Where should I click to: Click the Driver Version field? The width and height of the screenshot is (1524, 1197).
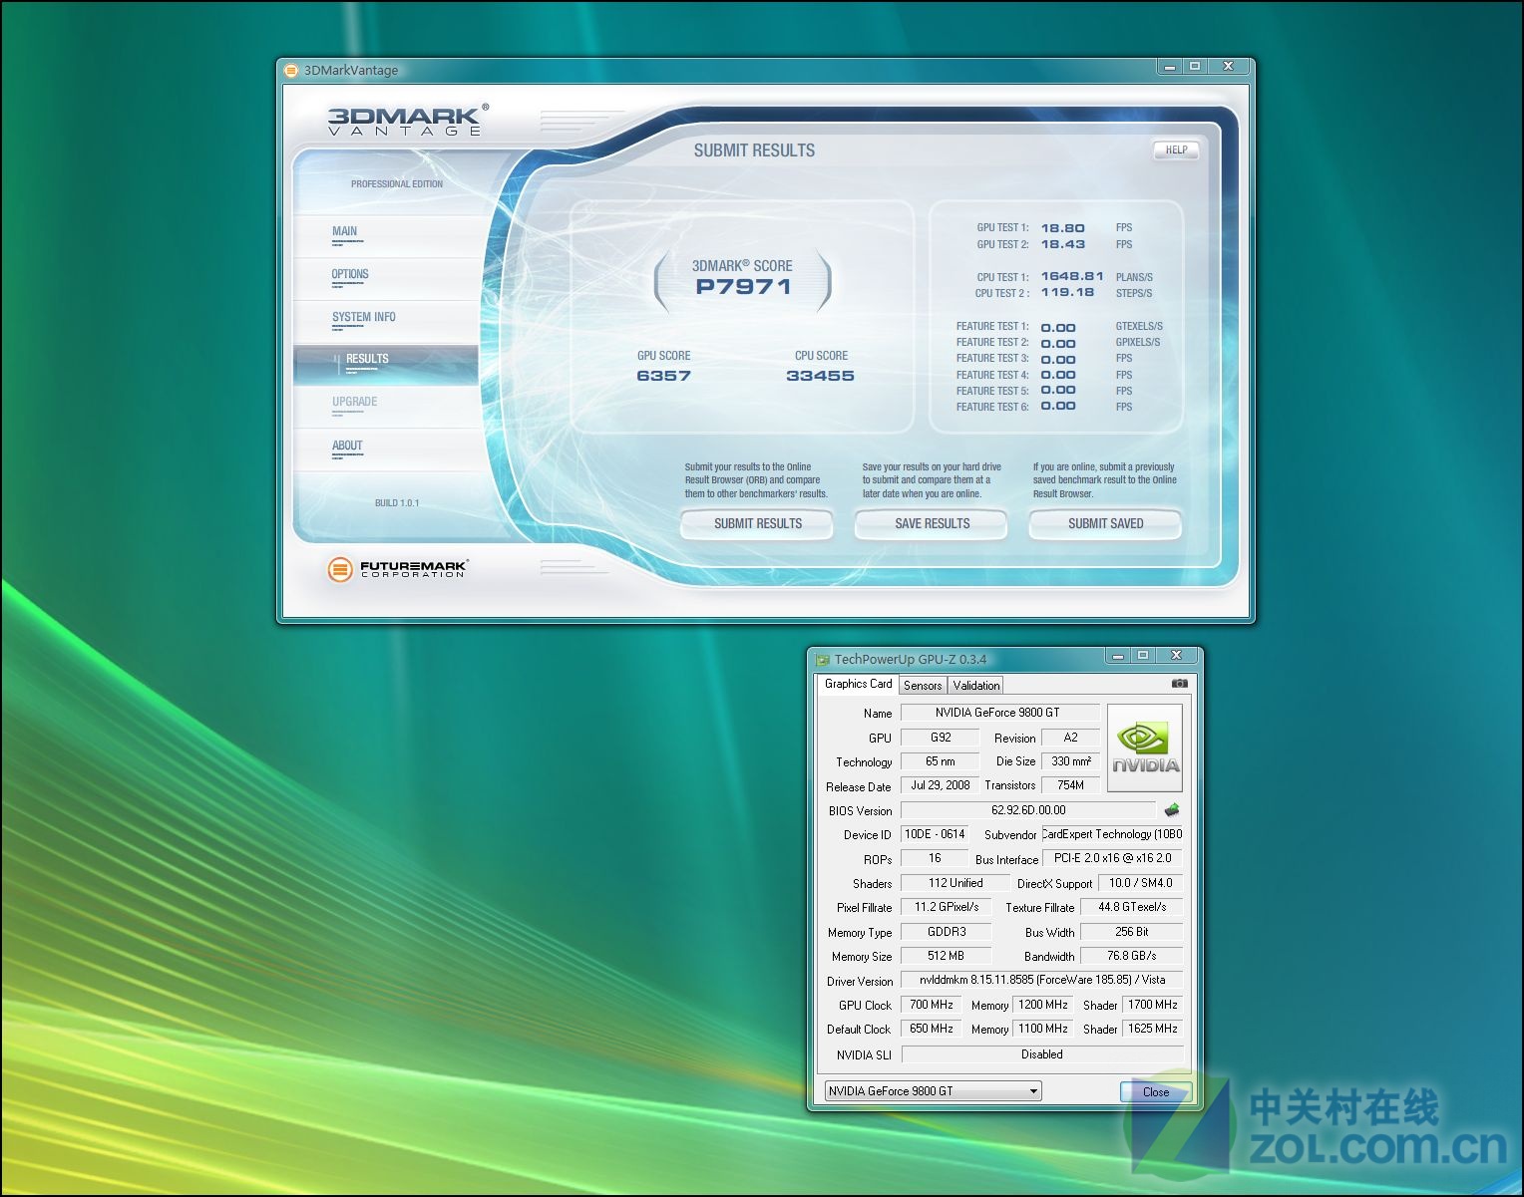[1041, 980]
